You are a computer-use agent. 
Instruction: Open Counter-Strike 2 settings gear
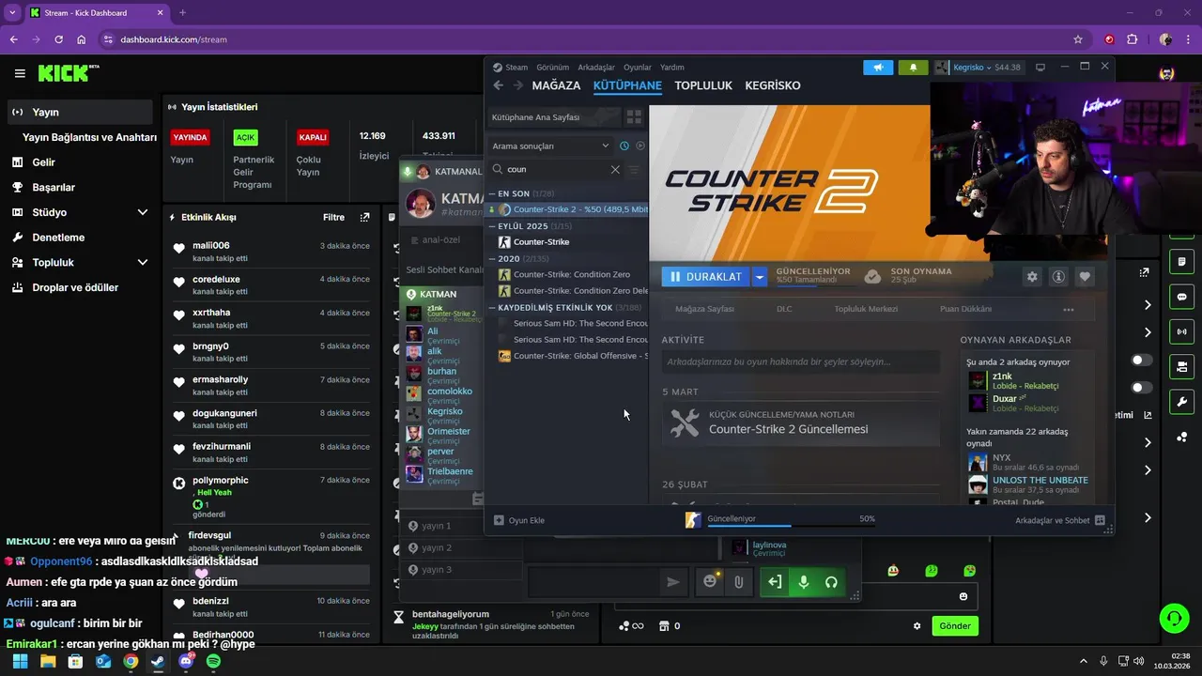1032,277
